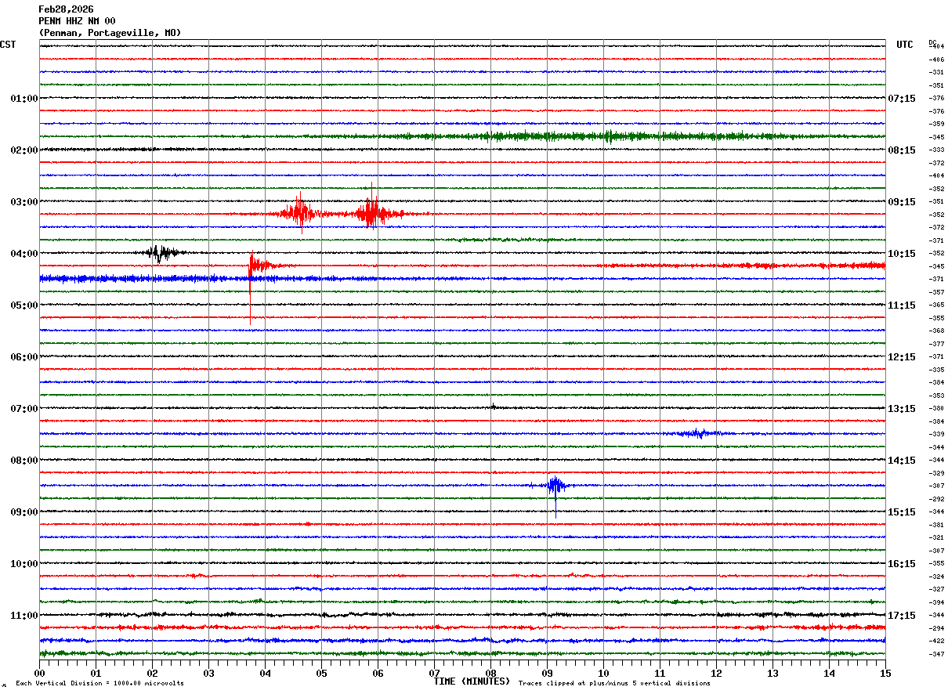Click the 08:15 UTC label
The width and height of the screenshot is (948, 694).
pyautogui.click(x=902, y=150)
